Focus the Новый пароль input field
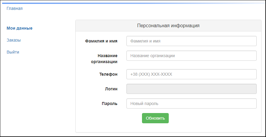266x137 pixels. (x=191, y=103)
